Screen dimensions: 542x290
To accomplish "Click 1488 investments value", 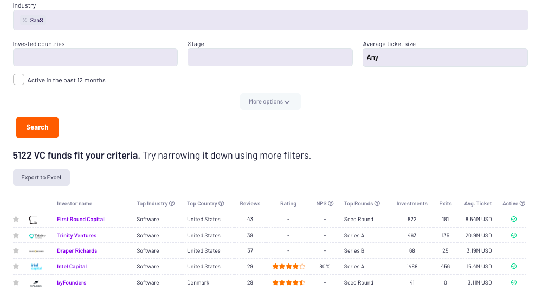I will pos(412,266).
